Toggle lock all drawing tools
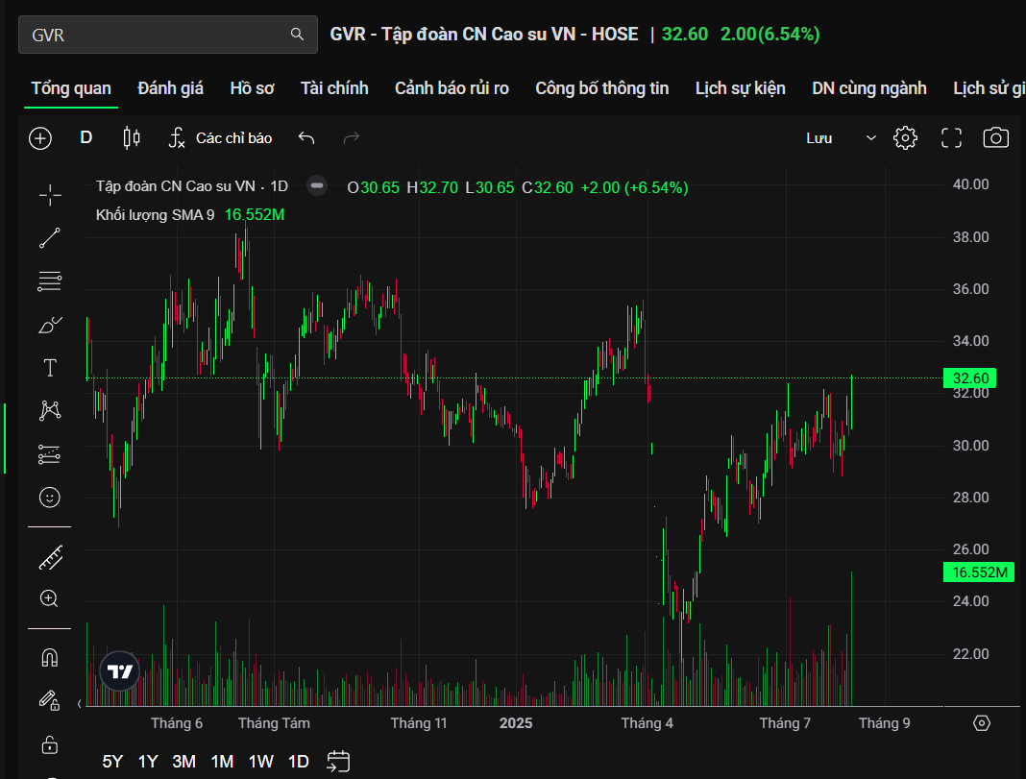Viewport: 1026px width, 779px height. (50, 744)
